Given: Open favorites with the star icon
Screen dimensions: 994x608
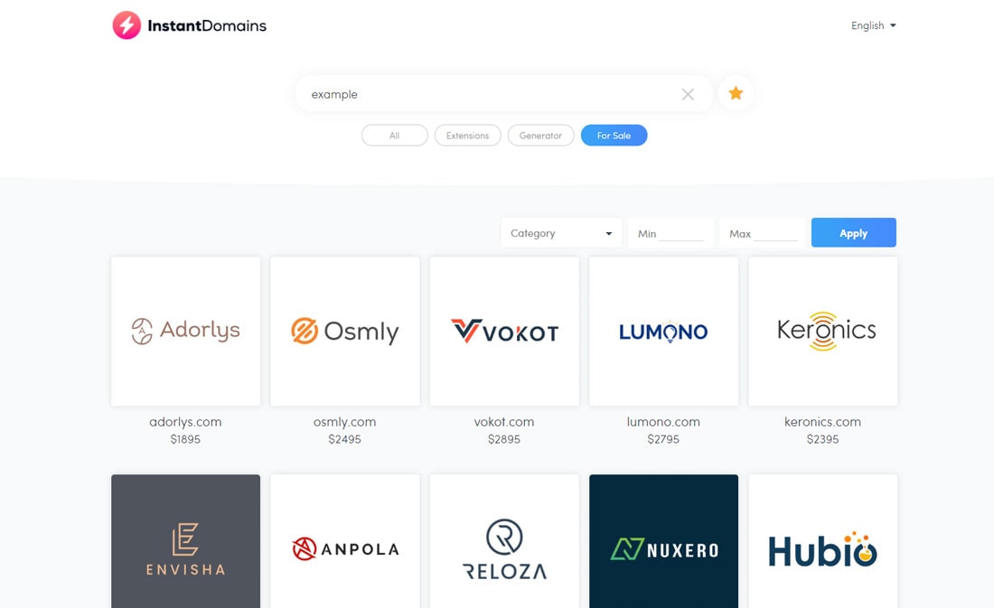Looking at the screenshot, I should [736, 93].
